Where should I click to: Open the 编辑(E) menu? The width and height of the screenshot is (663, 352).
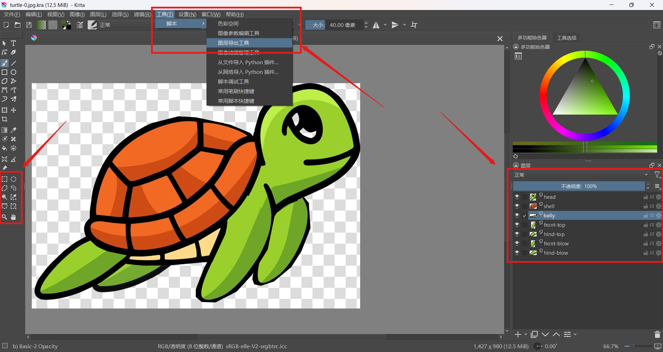coord(33,14)
